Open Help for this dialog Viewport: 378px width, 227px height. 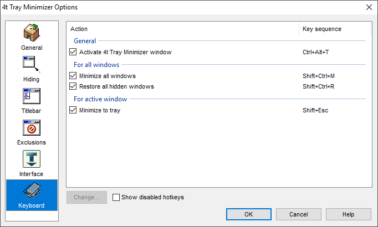pyautogui.click(x=348, y=214)
